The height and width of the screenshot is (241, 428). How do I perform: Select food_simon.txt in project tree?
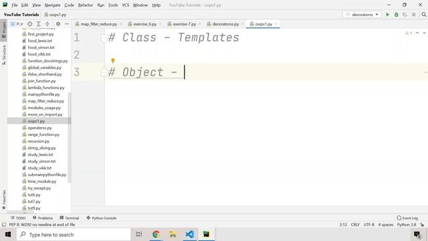point(41,48)
